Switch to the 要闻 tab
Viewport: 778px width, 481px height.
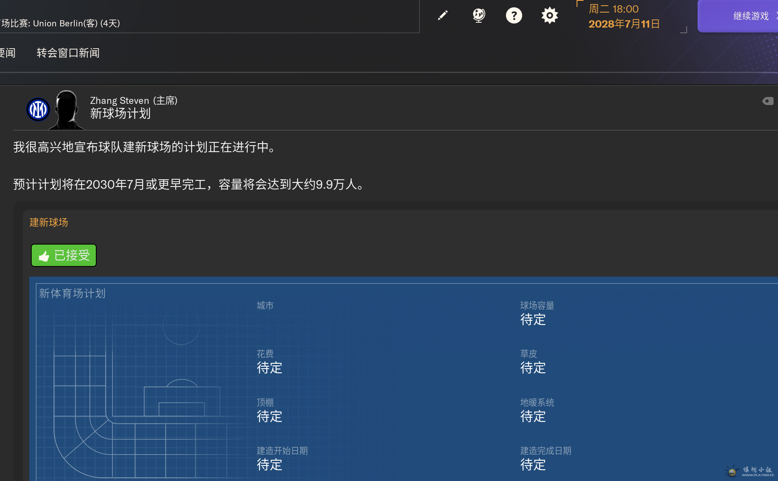(7, 53)
